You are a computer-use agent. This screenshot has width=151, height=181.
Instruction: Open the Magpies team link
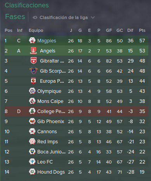[x=47, y=41]
